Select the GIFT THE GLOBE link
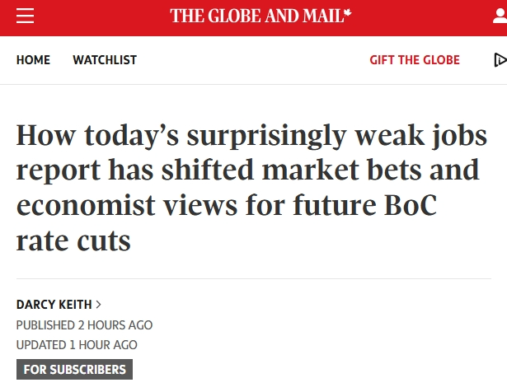This screenshot has height=392, width=507. (x=415, y=60)
